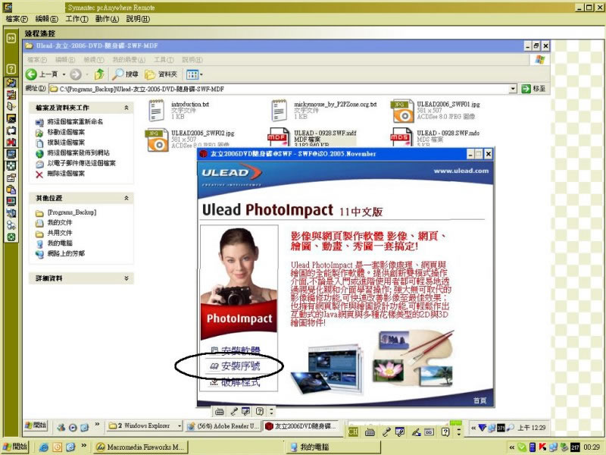Viewport: 606px width, 455px height.
Task: Click the 移至 Go button
Action: 534,89
